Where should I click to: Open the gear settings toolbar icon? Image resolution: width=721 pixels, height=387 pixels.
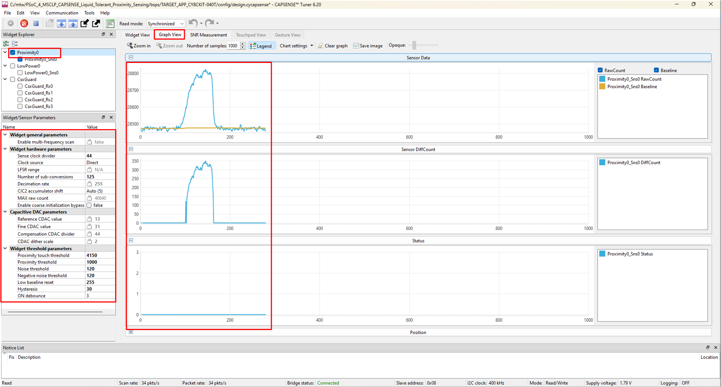[10, 24]
